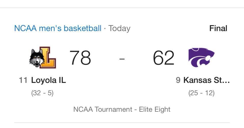Click the Elite Eight round label
The height and width of the screenshot is (128, 244).
point(154,109)
